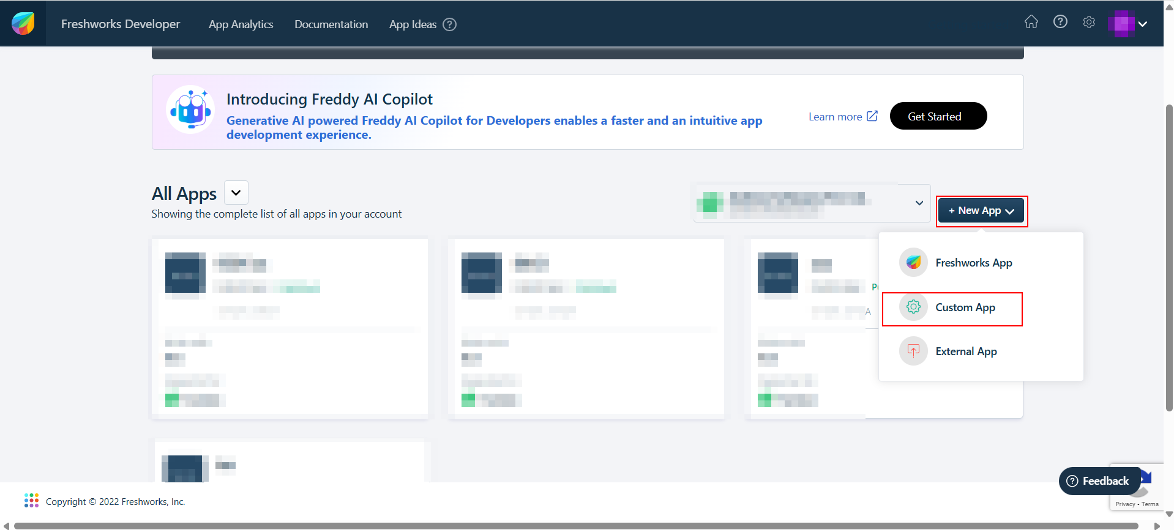Click the External App upload icon
Screen dimensions: 1174x530
pos(913,351)
